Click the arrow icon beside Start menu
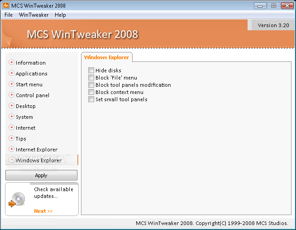The image size is (296, 230). click(x=11, y=84)
